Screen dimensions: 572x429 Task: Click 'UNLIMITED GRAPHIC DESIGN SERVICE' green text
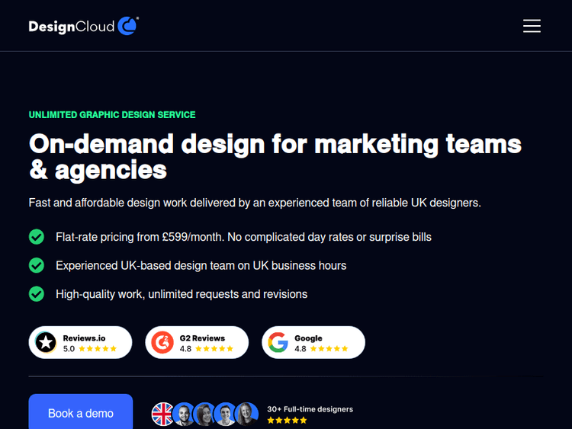point(112,115)
